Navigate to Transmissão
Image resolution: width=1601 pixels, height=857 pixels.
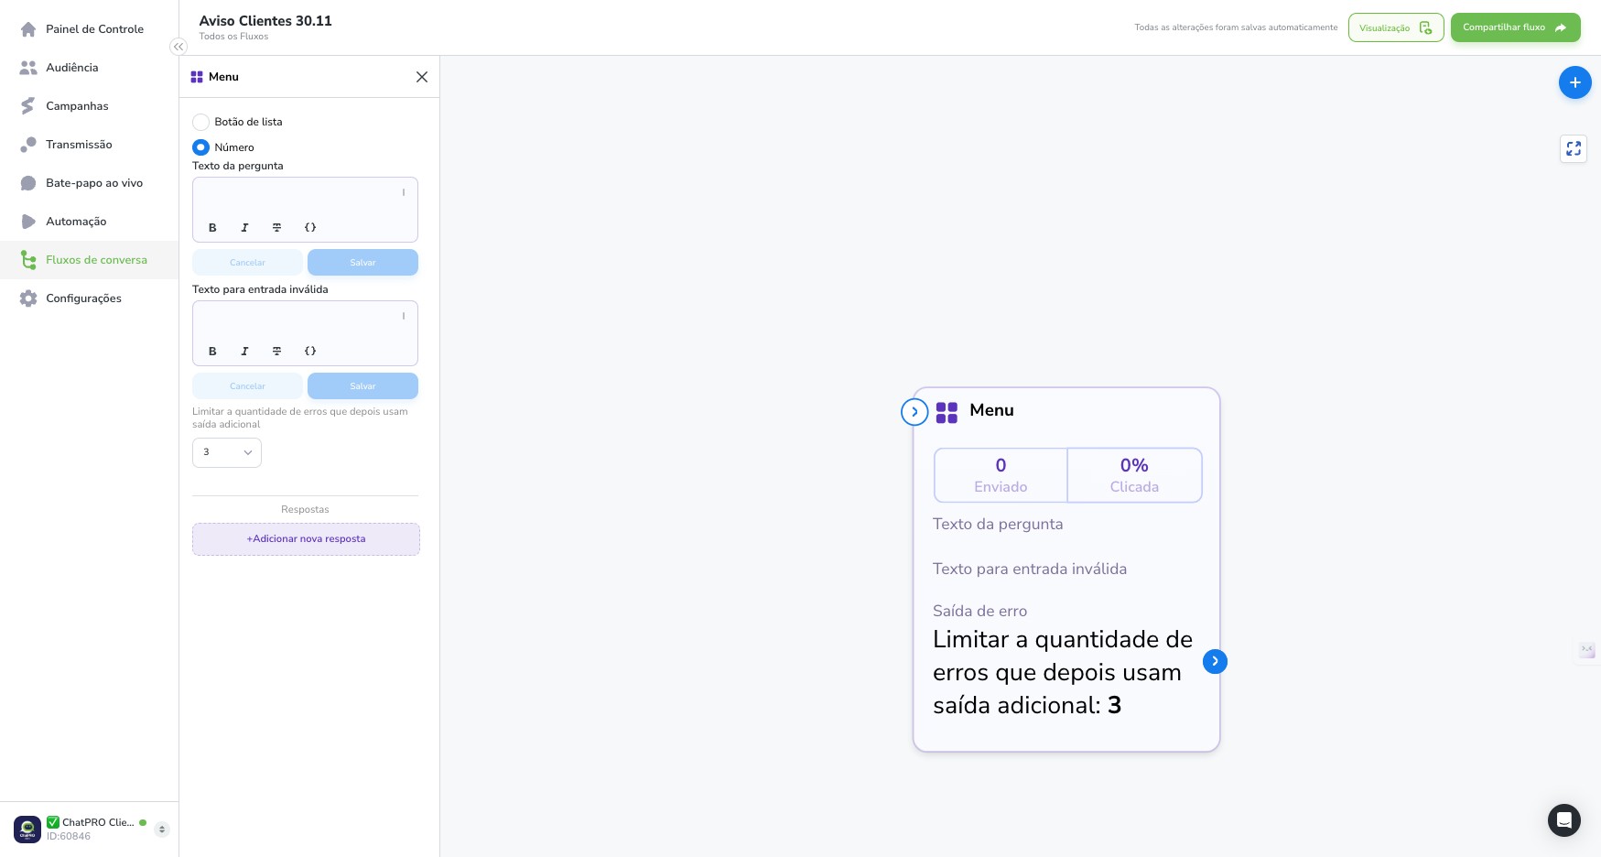79,145
